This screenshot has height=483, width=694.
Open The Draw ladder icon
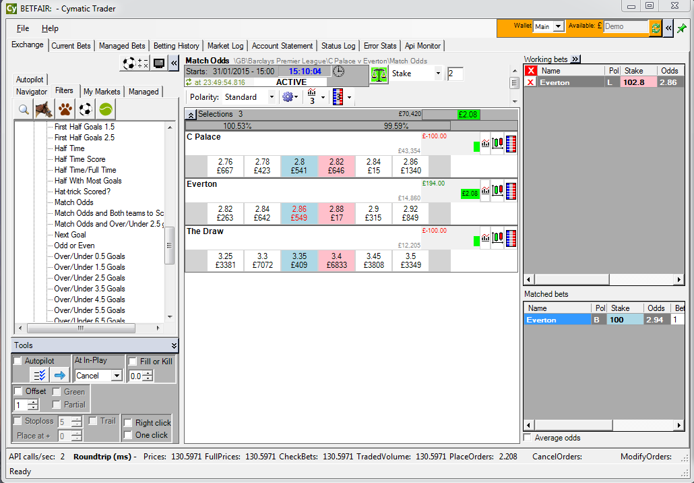pos(511,238)
